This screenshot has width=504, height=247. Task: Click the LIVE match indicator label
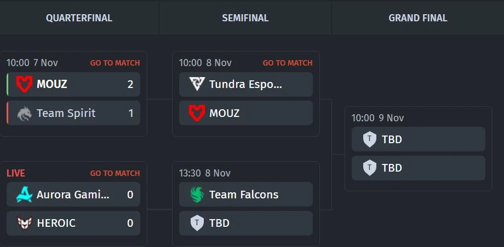pyautogui.click(x=16, y=173)
